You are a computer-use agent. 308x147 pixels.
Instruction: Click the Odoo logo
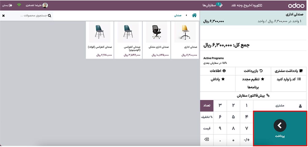coord(296,6)
